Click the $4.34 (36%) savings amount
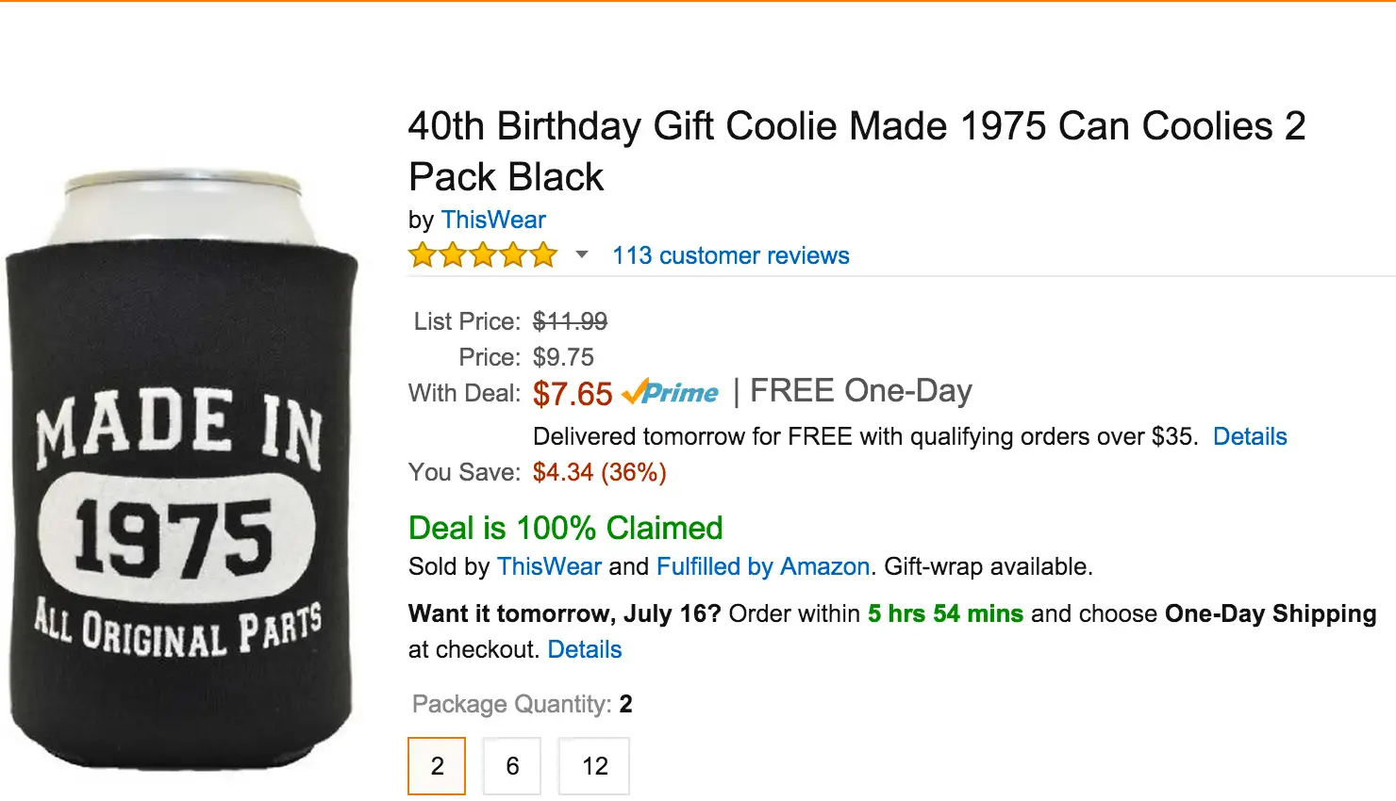 pos(599,472)
